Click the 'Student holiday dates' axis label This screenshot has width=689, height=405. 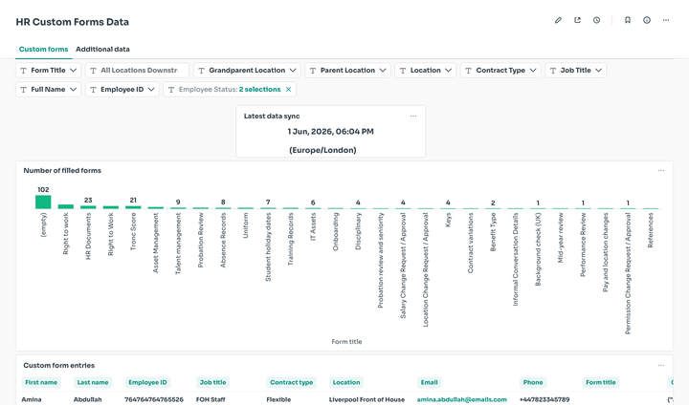click(268, 247)
